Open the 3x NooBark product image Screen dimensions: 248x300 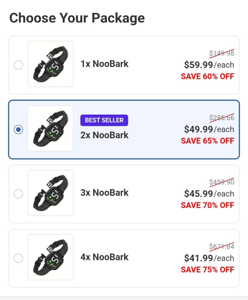click(51, 193)
